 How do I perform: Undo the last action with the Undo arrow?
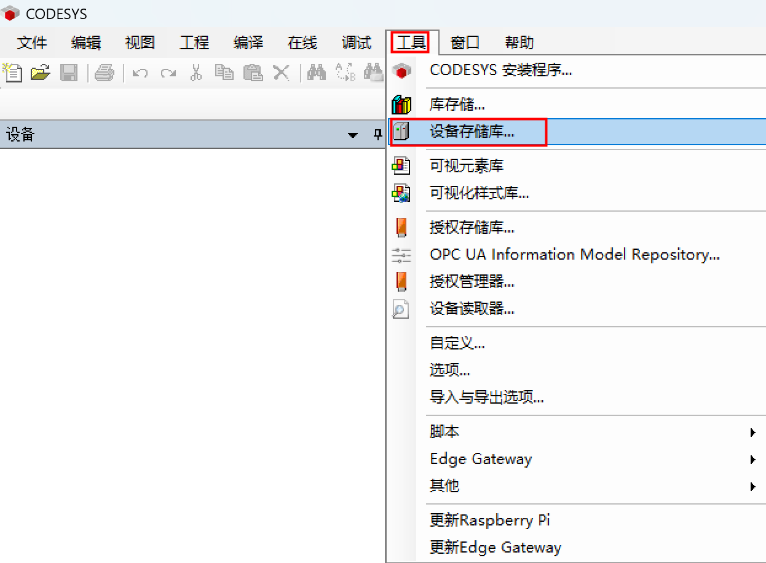[140, 72]
